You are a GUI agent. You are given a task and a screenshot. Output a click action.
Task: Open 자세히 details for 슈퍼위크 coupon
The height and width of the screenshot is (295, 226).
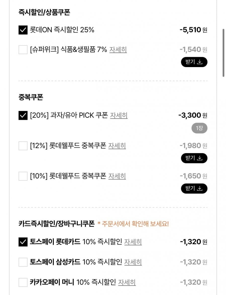point(118,50)
